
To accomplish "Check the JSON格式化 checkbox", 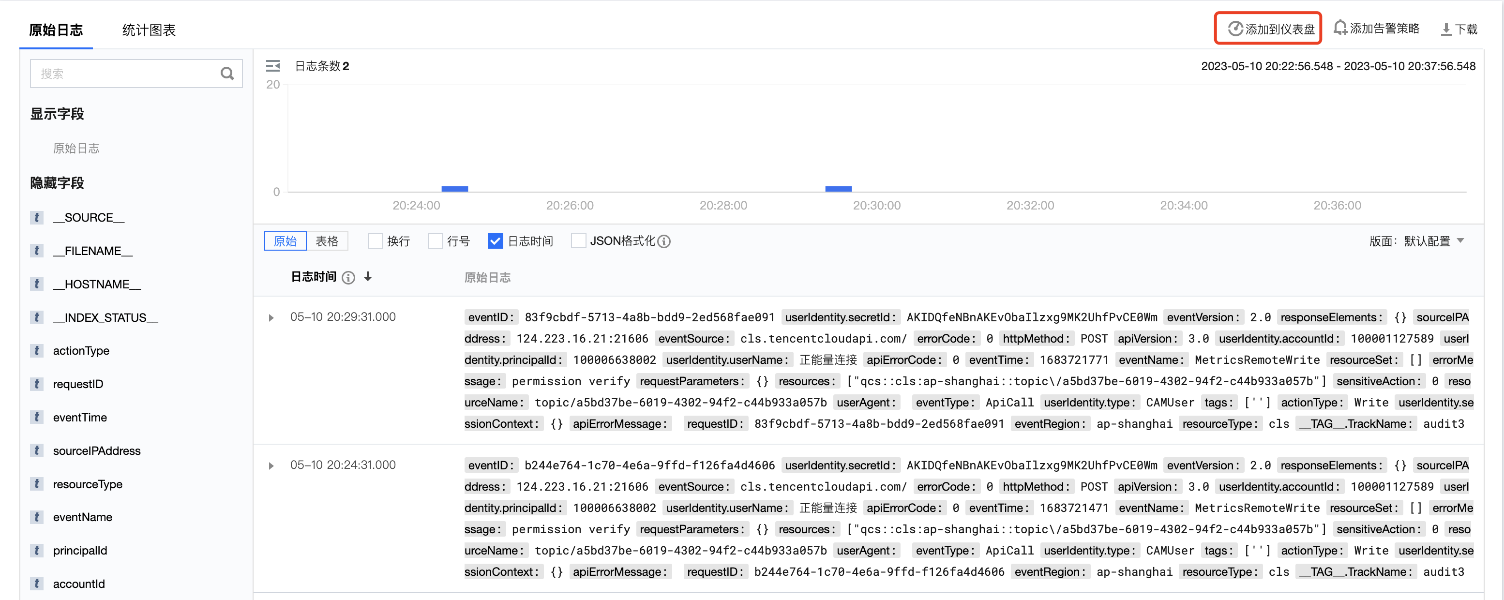I will tap(578, 241).
